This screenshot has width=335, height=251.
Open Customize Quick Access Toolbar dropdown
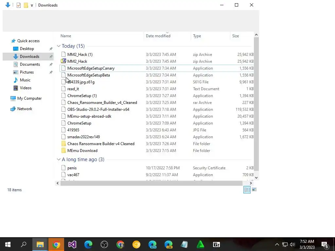coord(32,5)
